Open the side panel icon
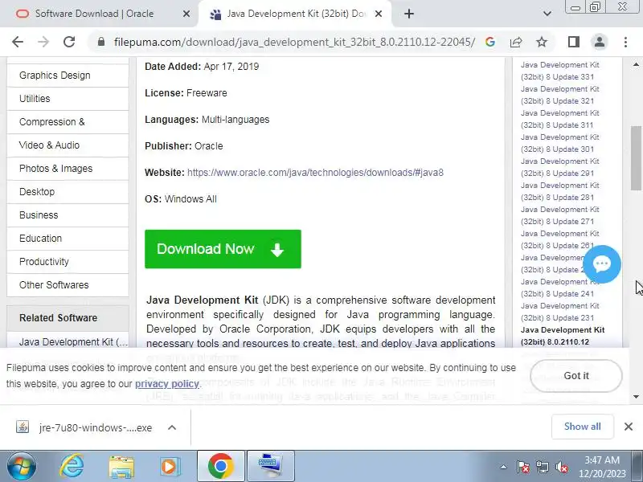Image resolution: width=643 pixels, height=482 pixels. (x=573, y=42)
